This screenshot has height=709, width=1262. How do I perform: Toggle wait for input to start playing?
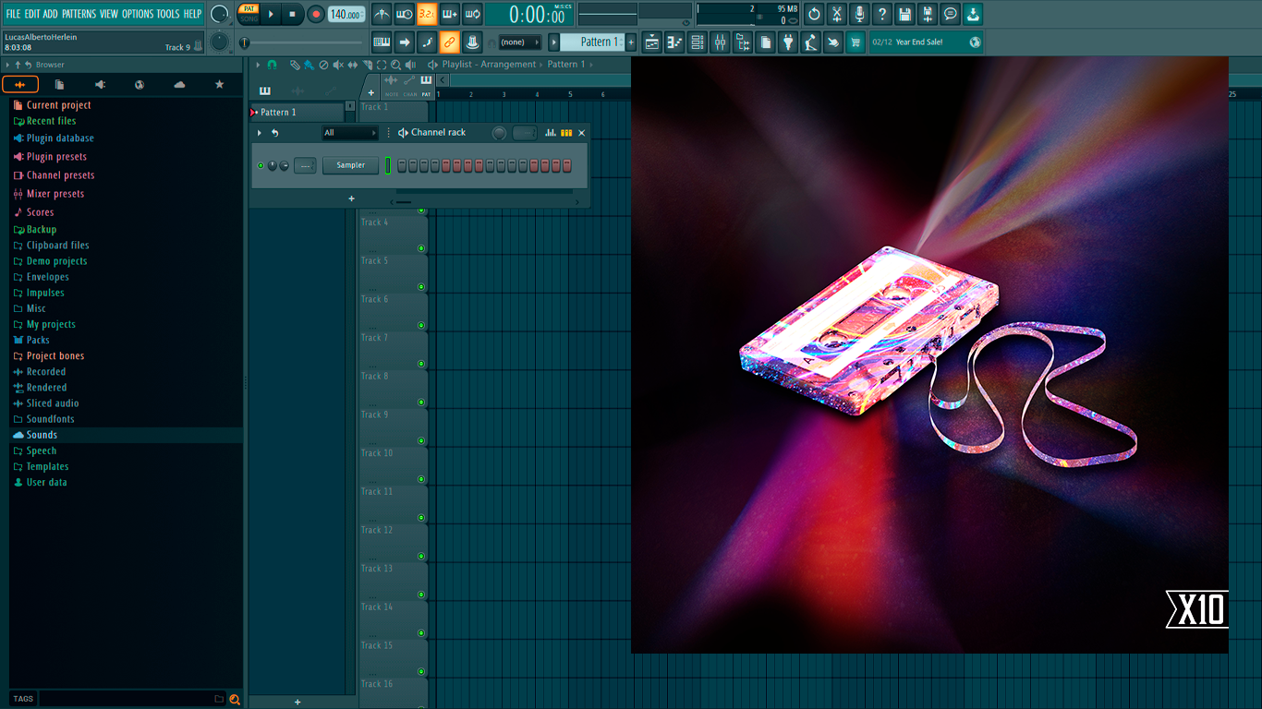tap(405, 14)
